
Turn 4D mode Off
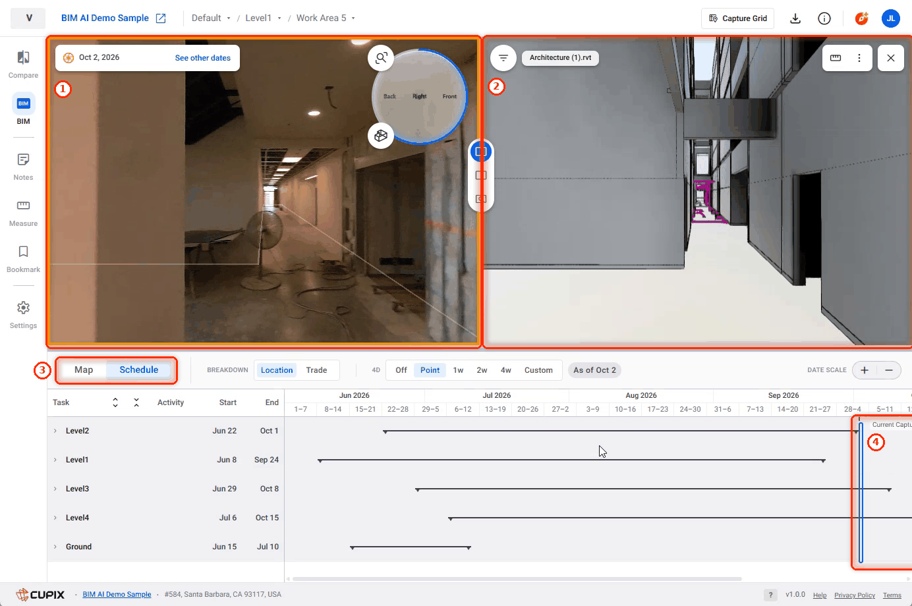tap(401, 370)
